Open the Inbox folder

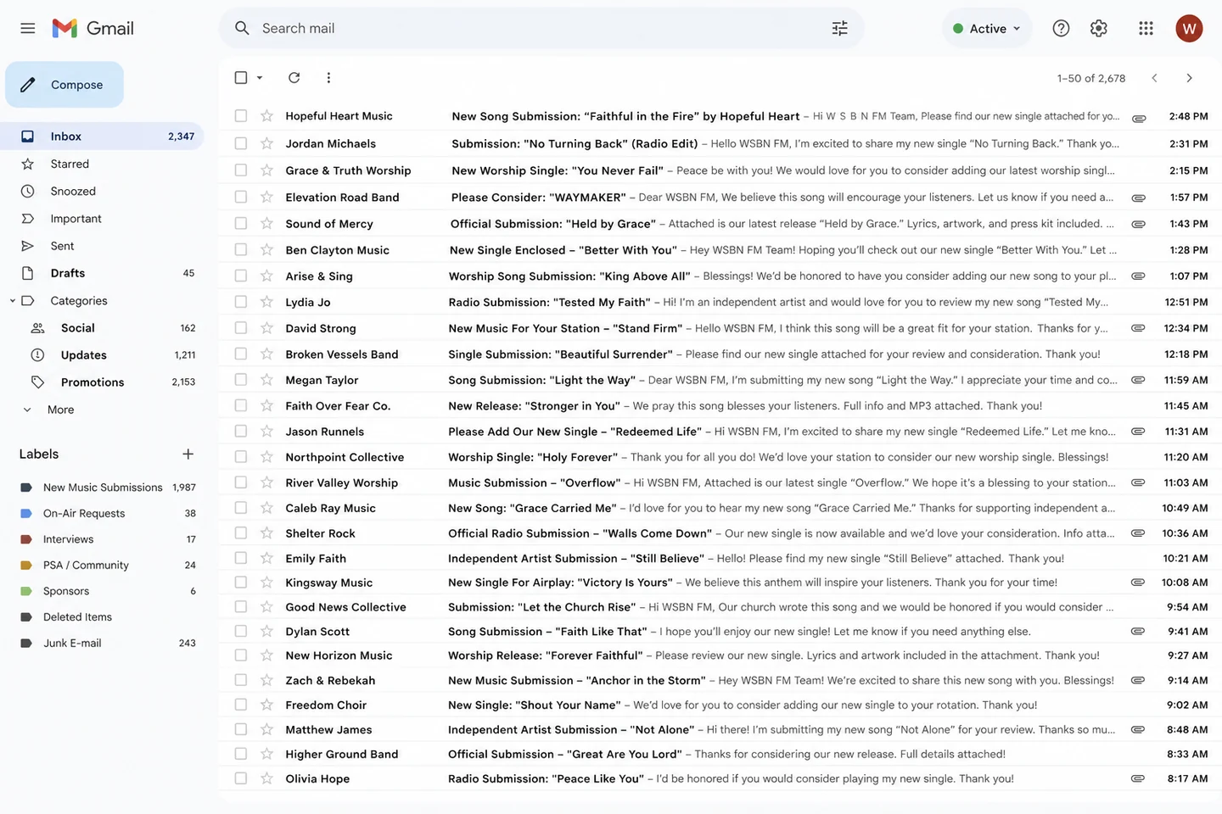pyautogui.click(x=102, y=137)
